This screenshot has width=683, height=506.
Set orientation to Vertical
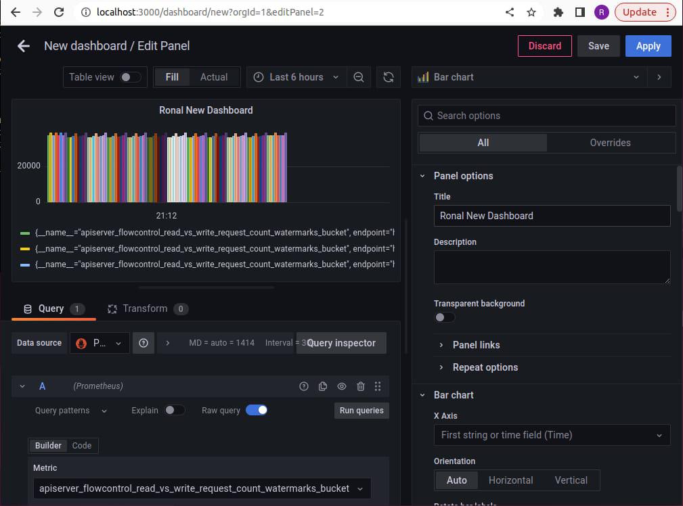click(x=571, y=480)
